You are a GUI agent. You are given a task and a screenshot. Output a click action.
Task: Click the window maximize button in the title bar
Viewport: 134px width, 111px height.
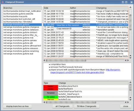(x=126, y=2)
